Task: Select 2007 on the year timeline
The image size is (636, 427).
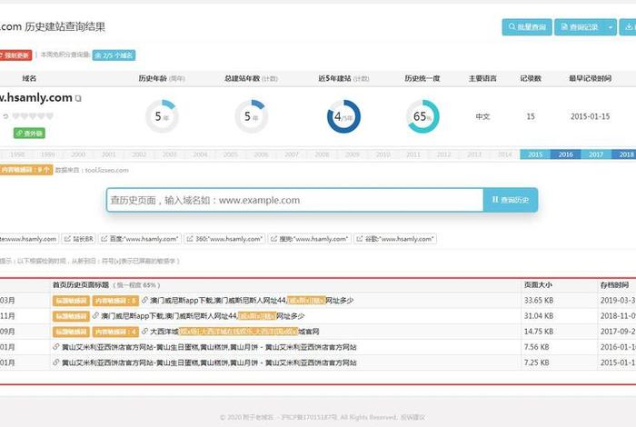Action: click(x=292, y=154)
